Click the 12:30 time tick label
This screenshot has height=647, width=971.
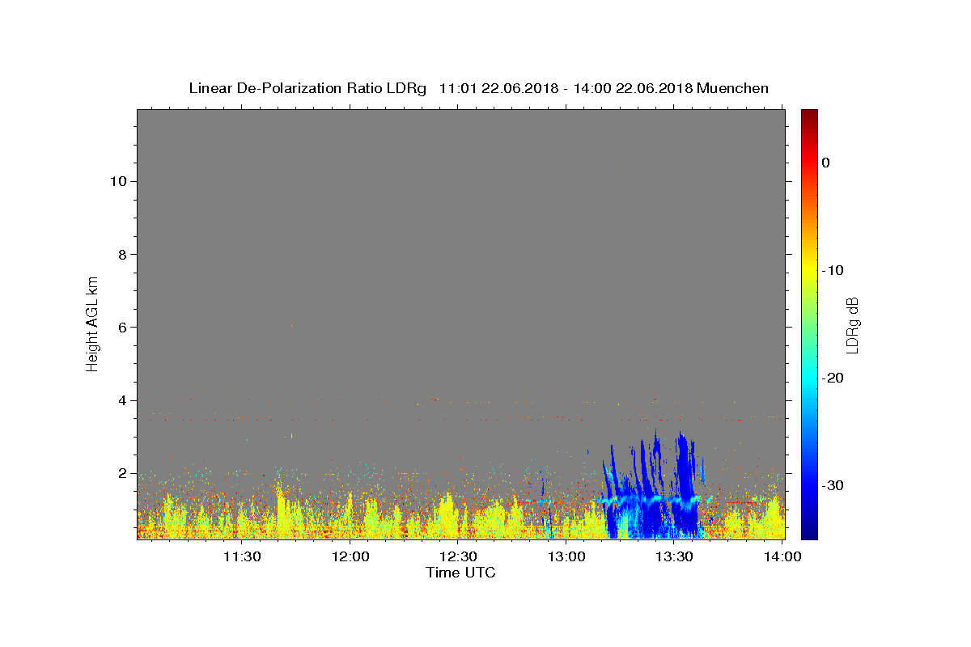click(x=458, y=556)
